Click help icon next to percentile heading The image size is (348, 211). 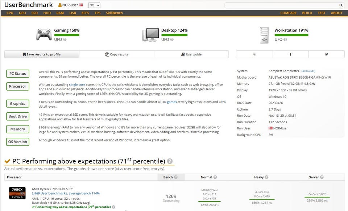tap(170, 161)
